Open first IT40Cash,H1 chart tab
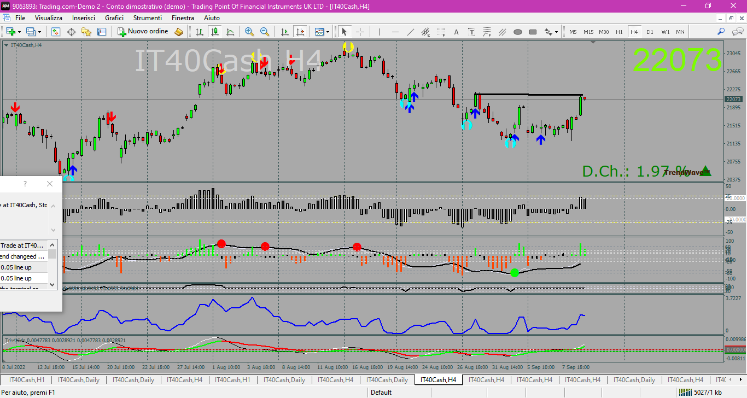This screenshot has height=398, width=747. coord(26,379)
